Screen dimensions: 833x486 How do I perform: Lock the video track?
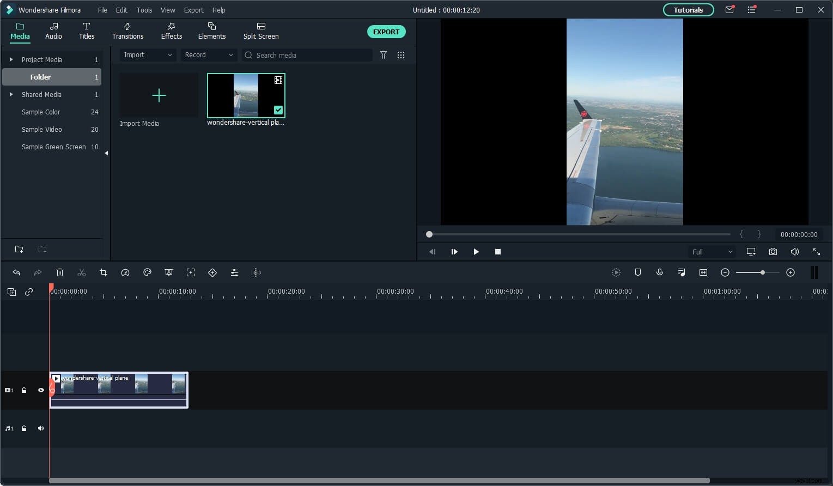click(x=24, y=390)
